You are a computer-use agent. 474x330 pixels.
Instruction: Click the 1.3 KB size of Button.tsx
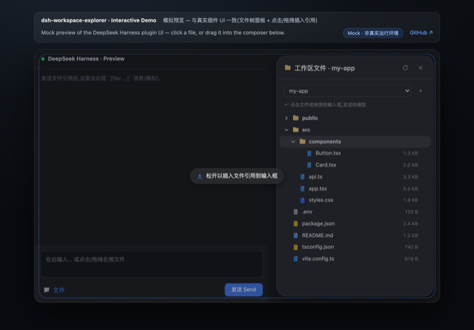[411, 153]
